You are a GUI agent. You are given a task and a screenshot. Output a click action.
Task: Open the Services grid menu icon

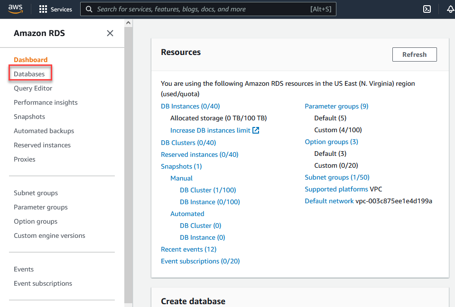43,9
